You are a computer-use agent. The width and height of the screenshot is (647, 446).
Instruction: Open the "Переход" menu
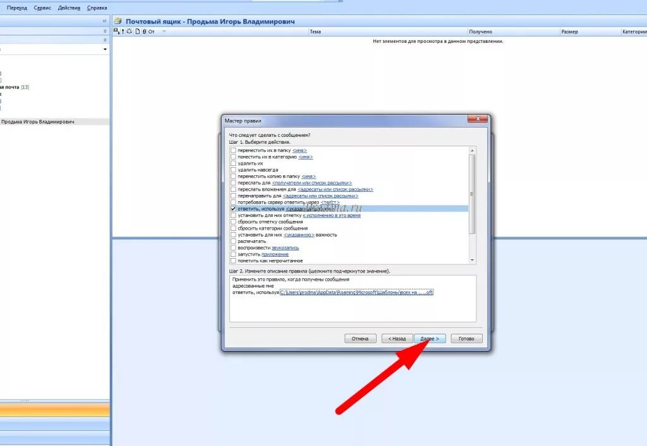coord(17,8)
